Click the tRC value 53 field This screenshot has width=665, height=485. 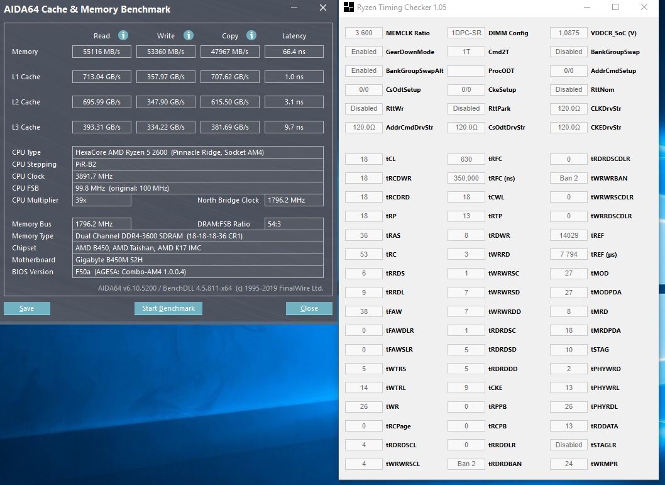point(364,254)
